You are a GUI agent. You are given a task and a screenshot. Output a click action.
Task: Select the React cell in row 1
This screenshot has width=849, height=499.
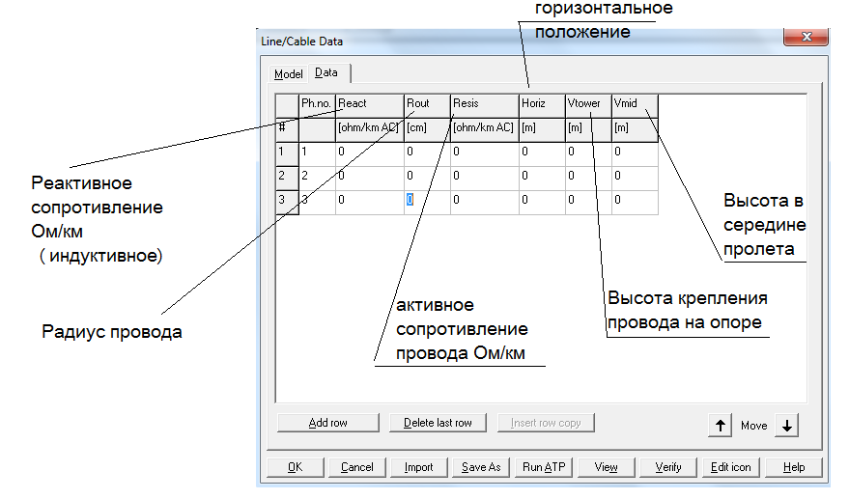click(370, 154)
